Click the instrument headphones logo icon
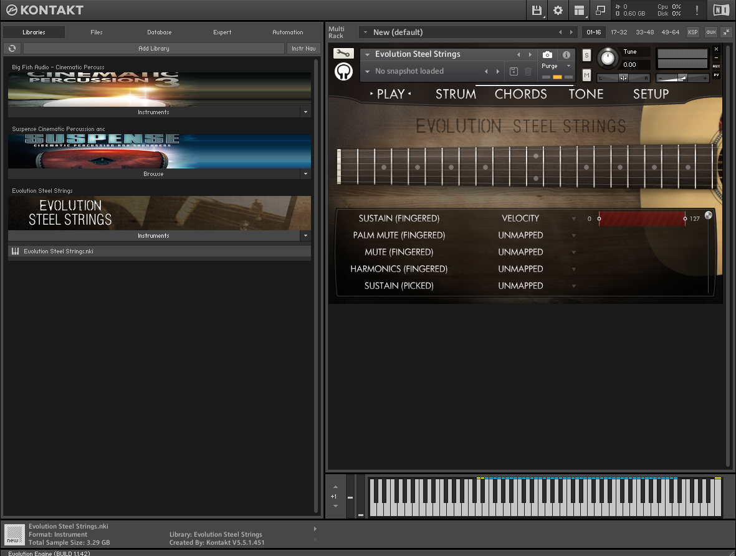The image size is (736, 556). click(343, 72)
